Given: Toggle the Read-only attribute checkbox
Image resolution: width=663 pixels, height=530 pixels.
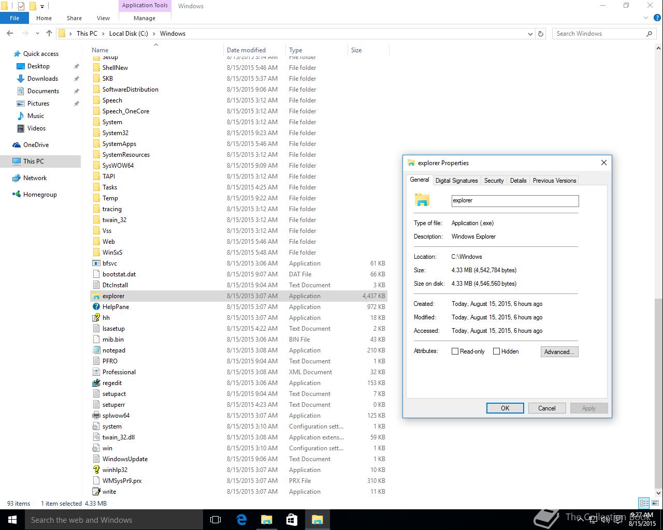Looking at the screenshot, I should [455, 351].
